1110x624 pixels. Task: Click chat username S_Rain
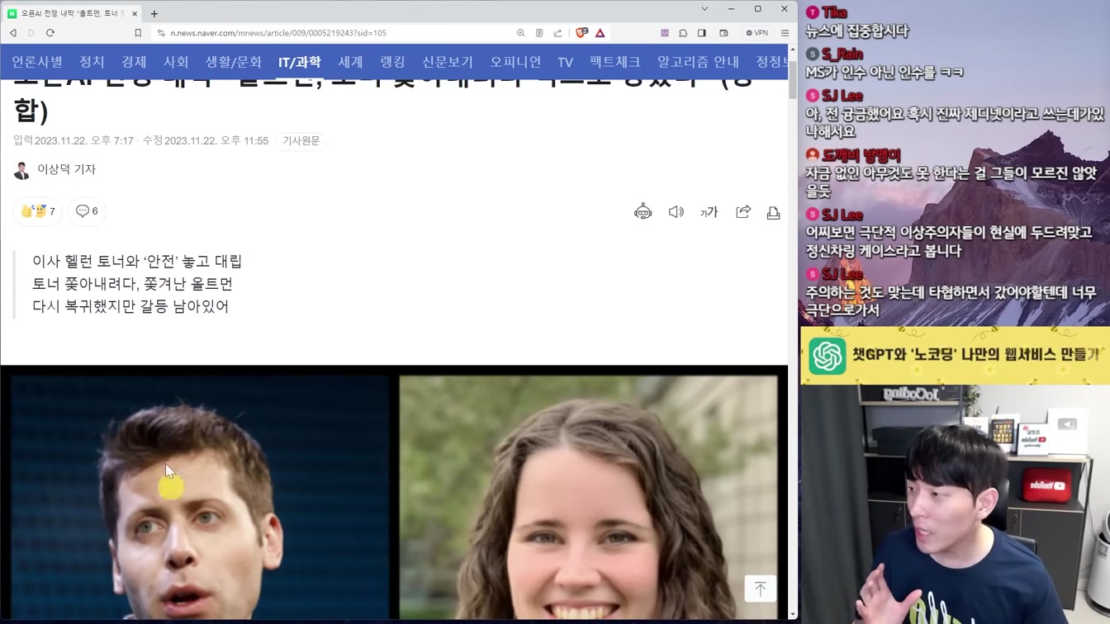pyautogui.click(x=842, y=54)
